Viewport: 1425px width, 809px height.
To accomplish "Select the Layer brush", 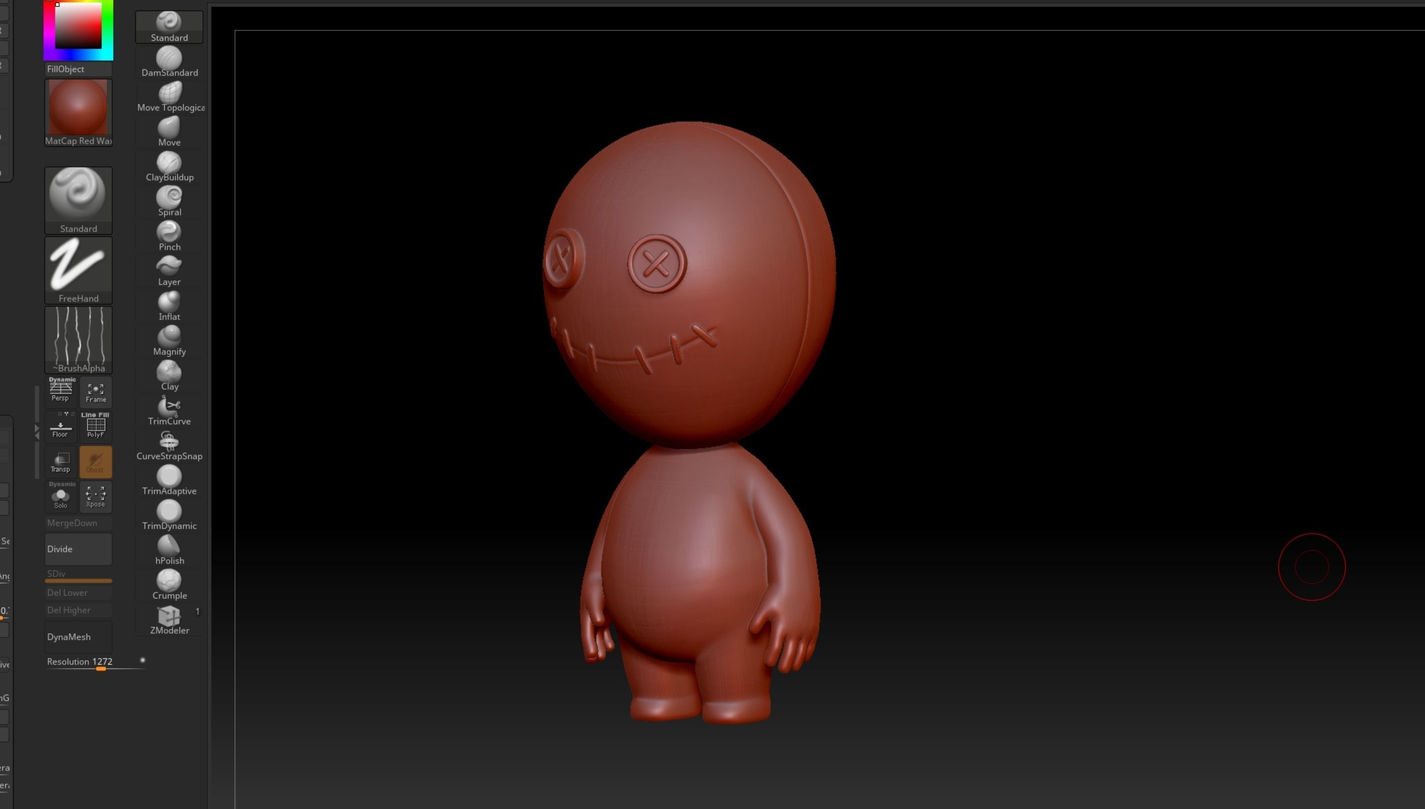I will click(x=169, y=272).
